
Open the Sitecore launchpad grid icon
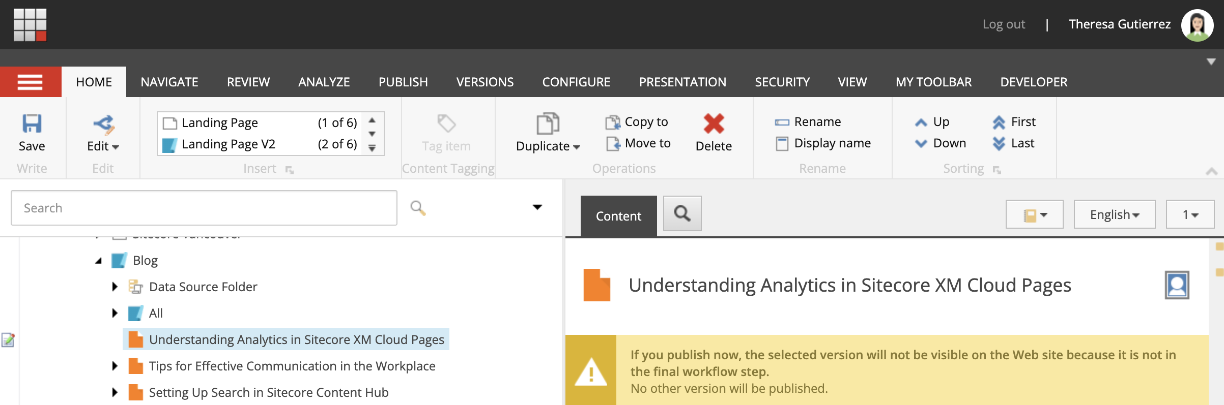30,24
